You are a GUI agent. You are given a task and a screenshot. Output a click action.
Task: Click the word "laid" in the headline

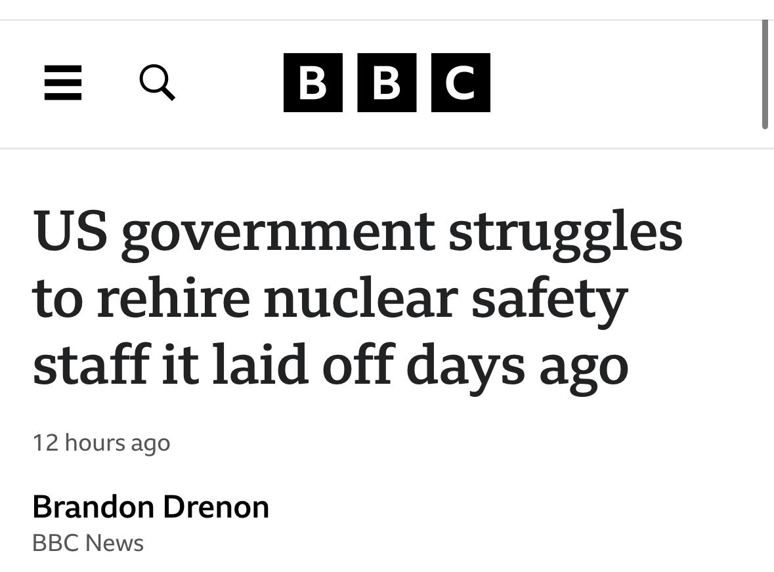[x=260, y=364]
